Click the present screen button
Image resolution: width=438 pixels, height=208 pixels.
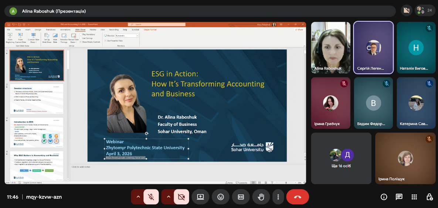[x=200, y=197]
